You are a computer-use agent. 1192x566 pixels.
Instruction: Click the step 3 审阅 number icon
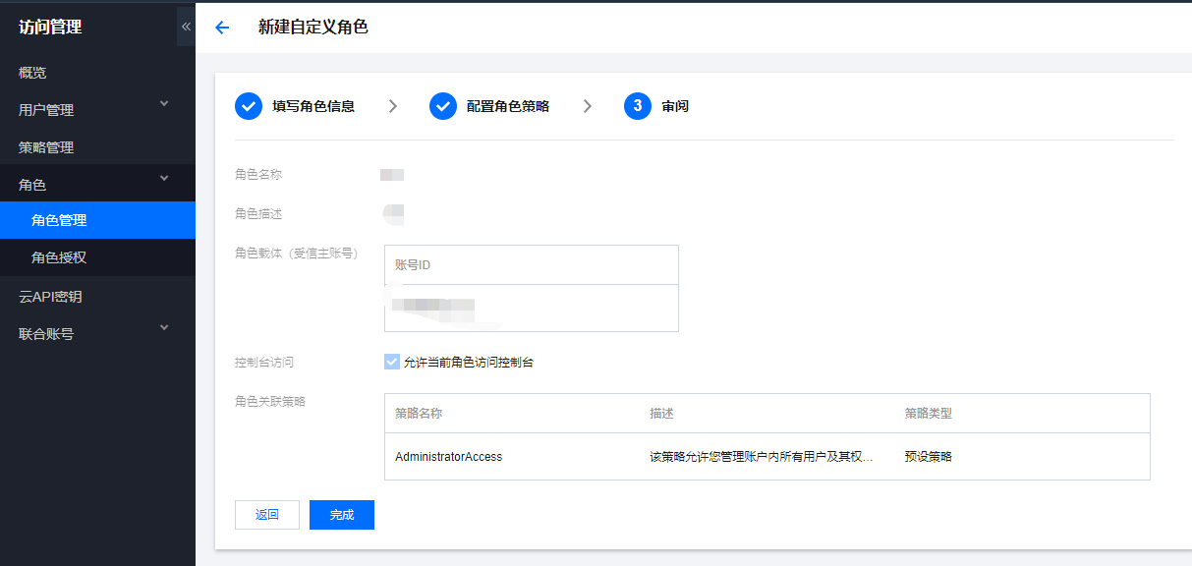coord(638,106)
